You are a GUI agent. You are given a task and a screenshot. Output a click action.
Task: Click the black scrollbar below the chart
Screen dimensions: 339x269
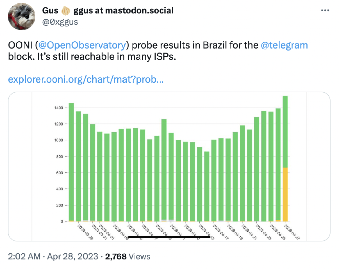coord(169,237)
